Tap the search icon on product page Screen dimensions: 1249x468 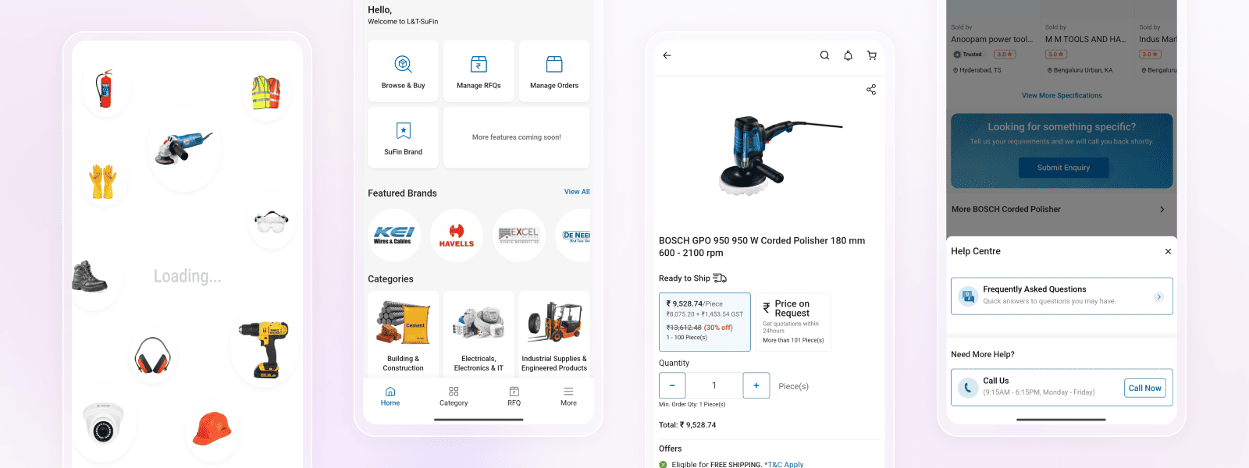(824, 55)
